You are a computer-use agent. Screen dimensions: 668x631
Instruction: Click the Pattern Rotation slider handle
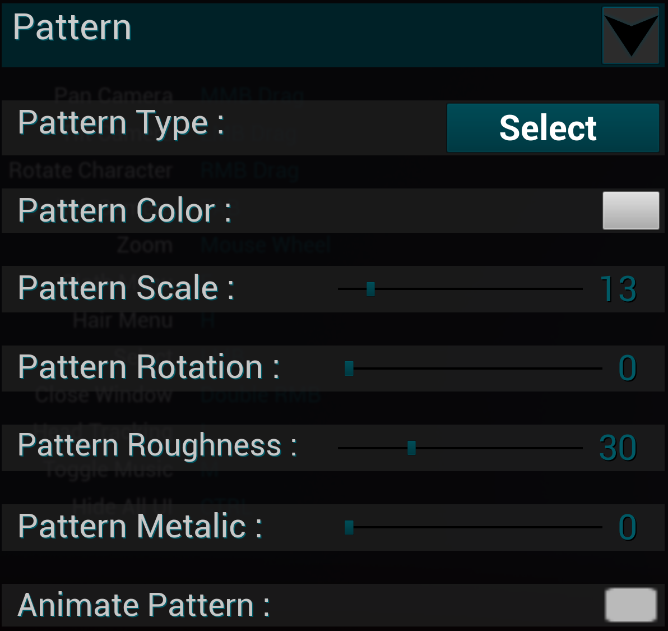(x=349, y=369)
